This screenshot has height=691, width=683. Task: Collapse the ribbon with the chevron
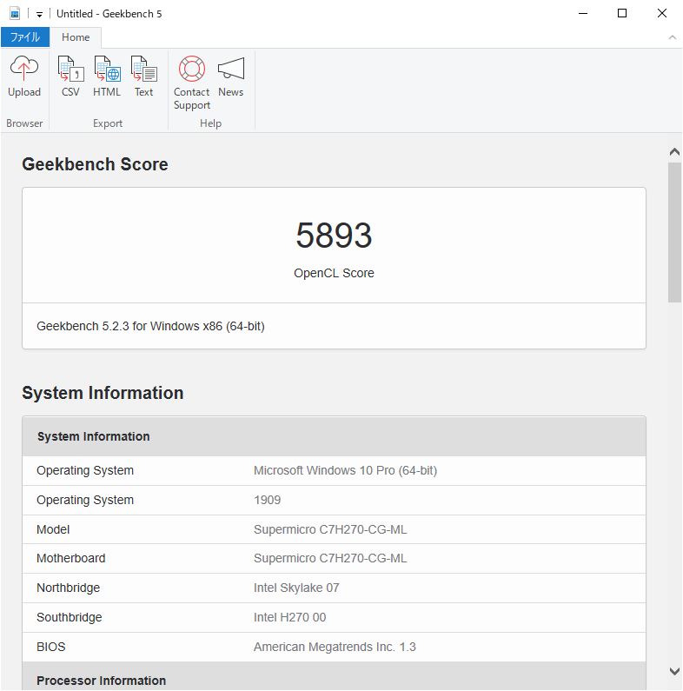[x=672, y=37]
